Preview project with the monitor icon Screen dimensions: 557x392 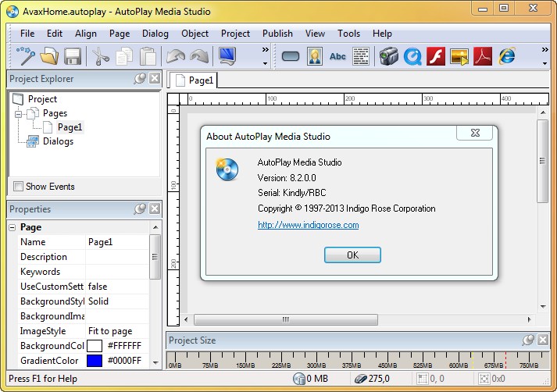tap(227, 55)
